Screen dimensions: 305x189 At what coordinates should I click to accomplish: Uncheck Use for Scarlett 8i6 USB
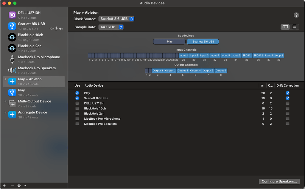point(77,98)
